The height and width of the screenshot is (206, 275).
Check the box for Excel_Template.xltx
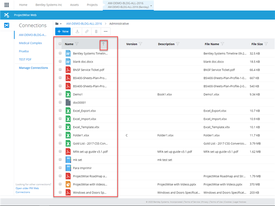click(x=60, y=127)
